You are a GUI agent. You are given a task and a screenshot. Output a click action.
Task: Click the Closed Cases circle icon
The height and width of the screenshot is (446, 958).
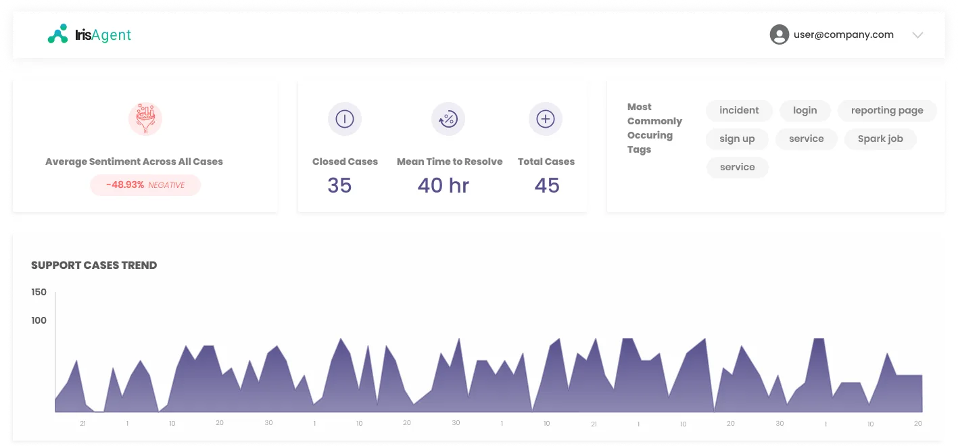click(345, 120)
